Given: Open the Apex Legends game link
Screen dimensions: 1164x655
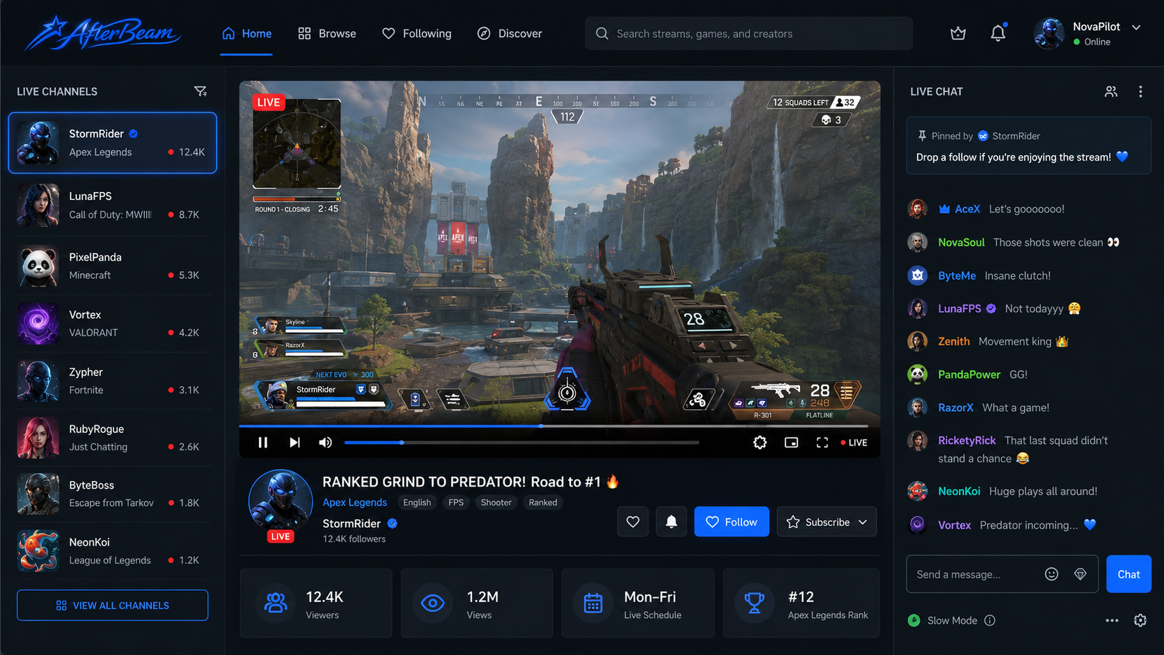Looking at the screenshot, I should tap(354, 502).
